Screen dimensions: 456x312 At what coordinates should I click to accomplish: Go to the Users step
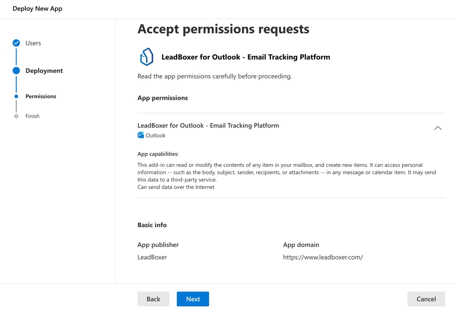coord(33,43)
